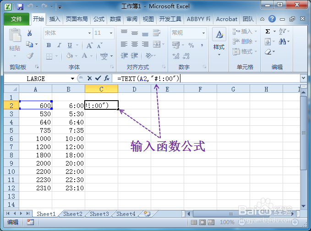The image size is (311, 231).
Task: Click the zoom out minus button
Action: (x=241, y=222)
